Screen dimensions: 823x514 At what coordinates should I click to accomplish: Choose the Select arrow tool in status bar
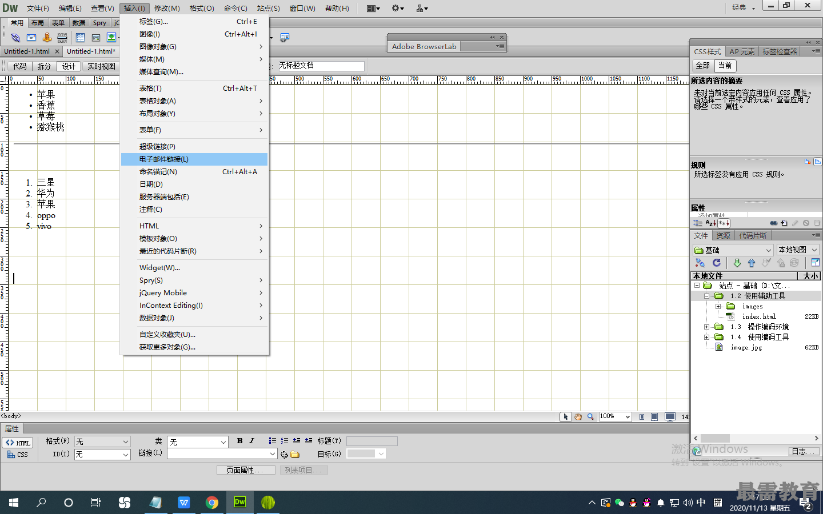566,417
